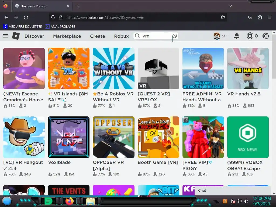This screenshot has height=207, width=276.
Task: Open the VR Hangout v1.4.4 thumbnail
Action: pos(24,137)
